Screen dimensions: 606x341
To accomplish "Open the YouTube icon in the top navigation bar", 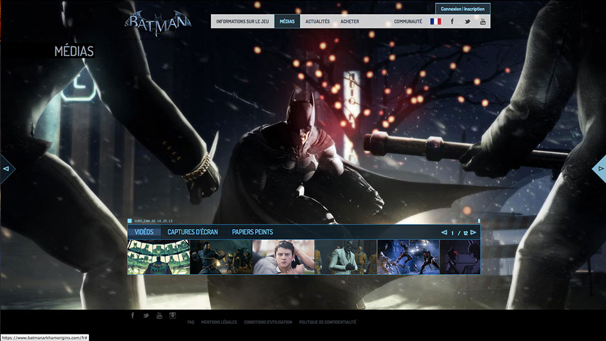I will pyautogui.click(x=483, y=22).
